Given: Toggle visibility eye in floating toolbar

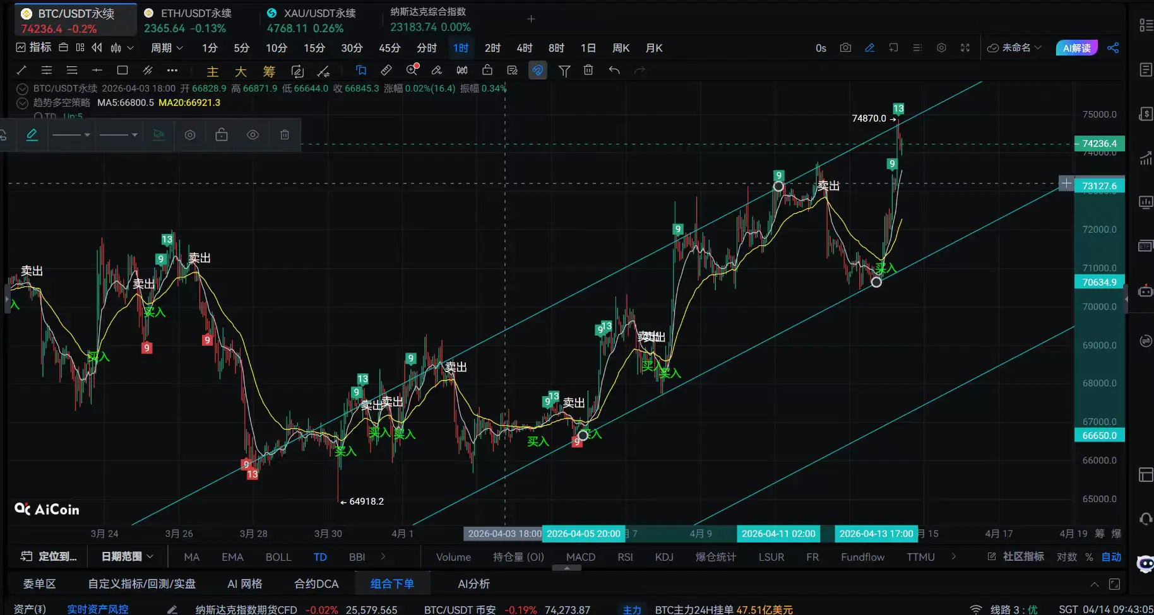Looking at the screenshot, I should 253,135.
